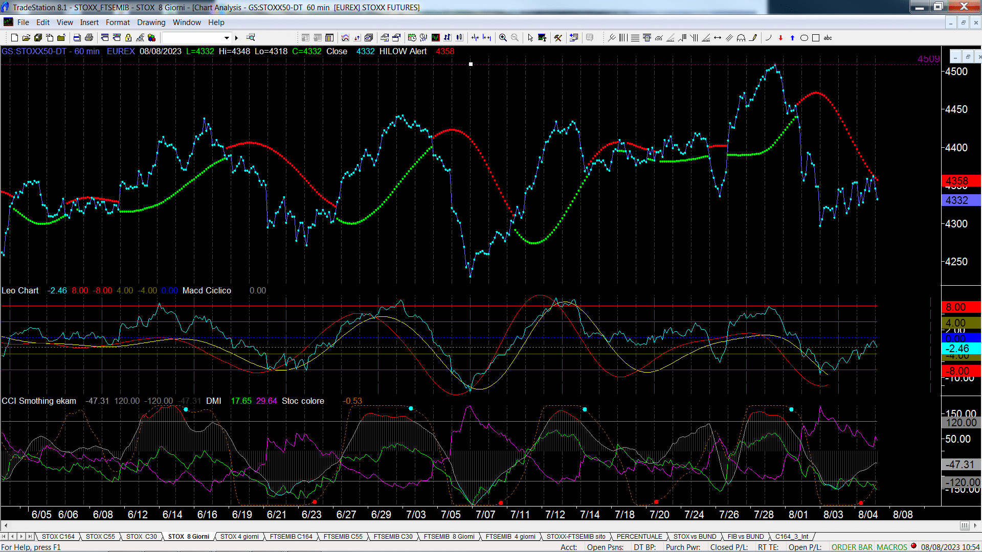Select the blue up arrow tool
Screen dimensions: 982x552
792,38
